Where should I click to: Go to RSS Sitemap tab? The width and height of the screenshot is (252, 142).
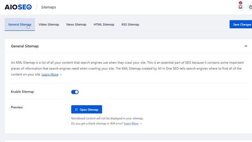(x=130, y=24)
